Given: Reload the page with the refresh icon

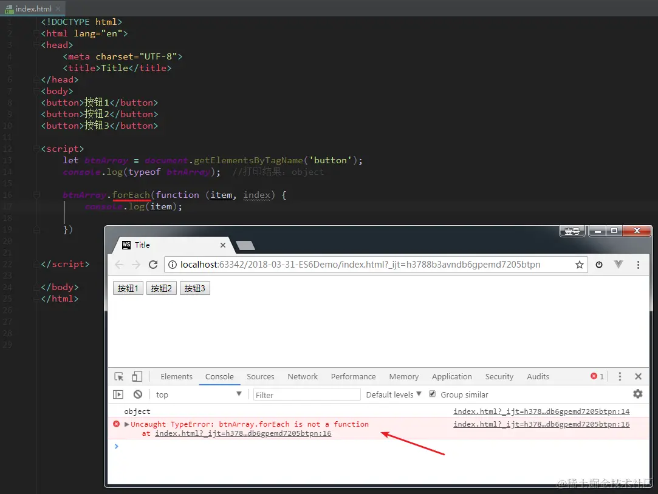Looking at the screenshot, I should (x=153, y=265).
